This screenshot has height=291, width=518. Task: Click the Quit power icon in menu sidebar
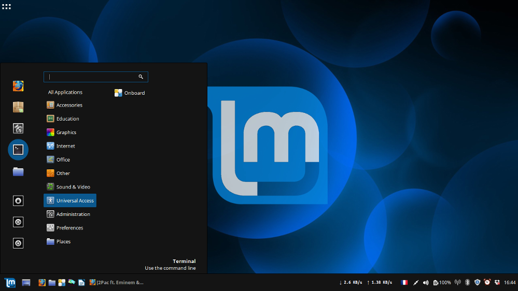click(x=18, y=243)
